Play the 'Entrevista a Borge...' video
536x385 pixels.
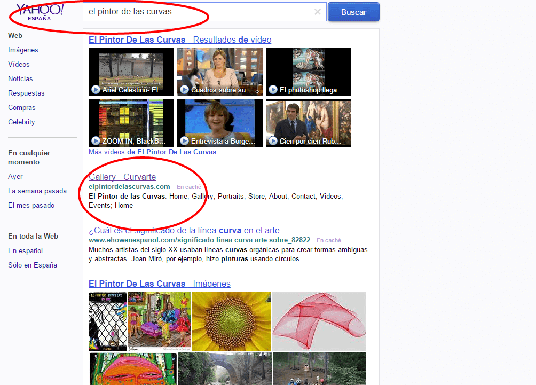220,123
